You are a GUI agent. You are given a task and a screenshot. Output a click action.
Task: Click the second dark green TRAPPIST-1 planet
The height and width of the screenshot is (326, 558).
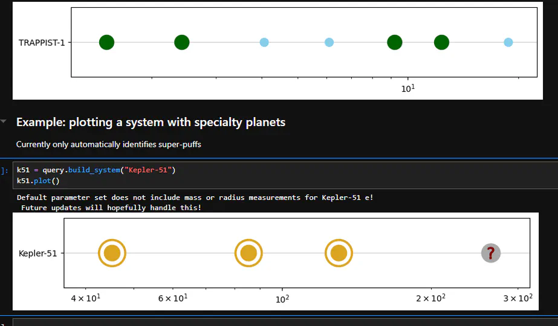(182, 42)
